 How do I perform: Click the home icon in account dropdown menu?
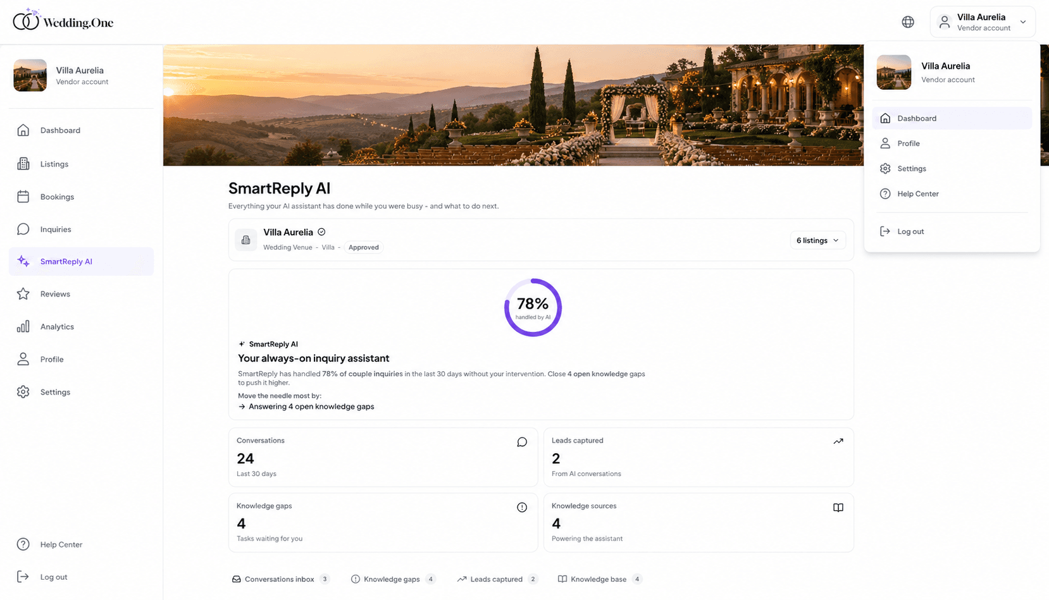[x=886, y=118]
